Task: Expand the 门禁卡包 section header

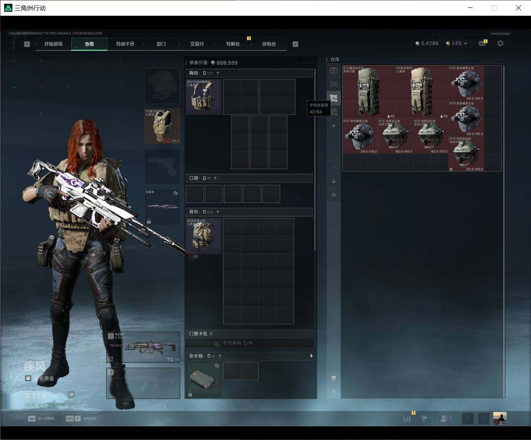Action: 249,334
